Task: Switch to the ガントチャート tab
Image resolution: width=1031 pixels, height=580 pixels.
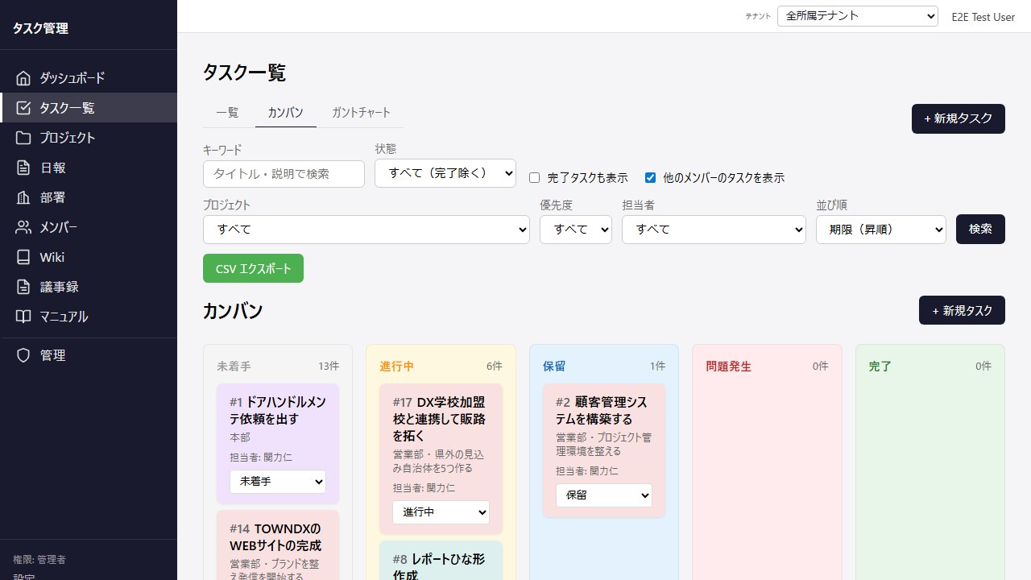Action: [361, 113]
